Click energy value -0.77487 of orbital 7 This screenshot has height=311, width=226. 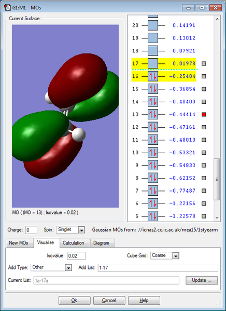click(x=182, y=191)
